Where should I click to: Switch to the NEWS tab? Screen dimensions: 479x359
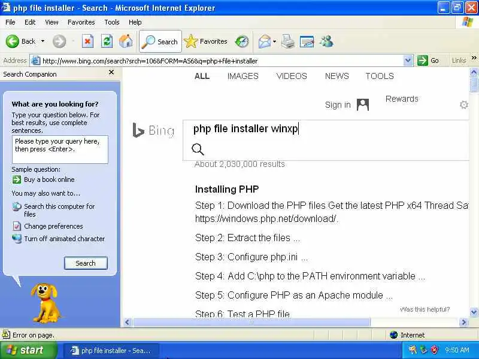pyautogui.click(x=337, y=76)
